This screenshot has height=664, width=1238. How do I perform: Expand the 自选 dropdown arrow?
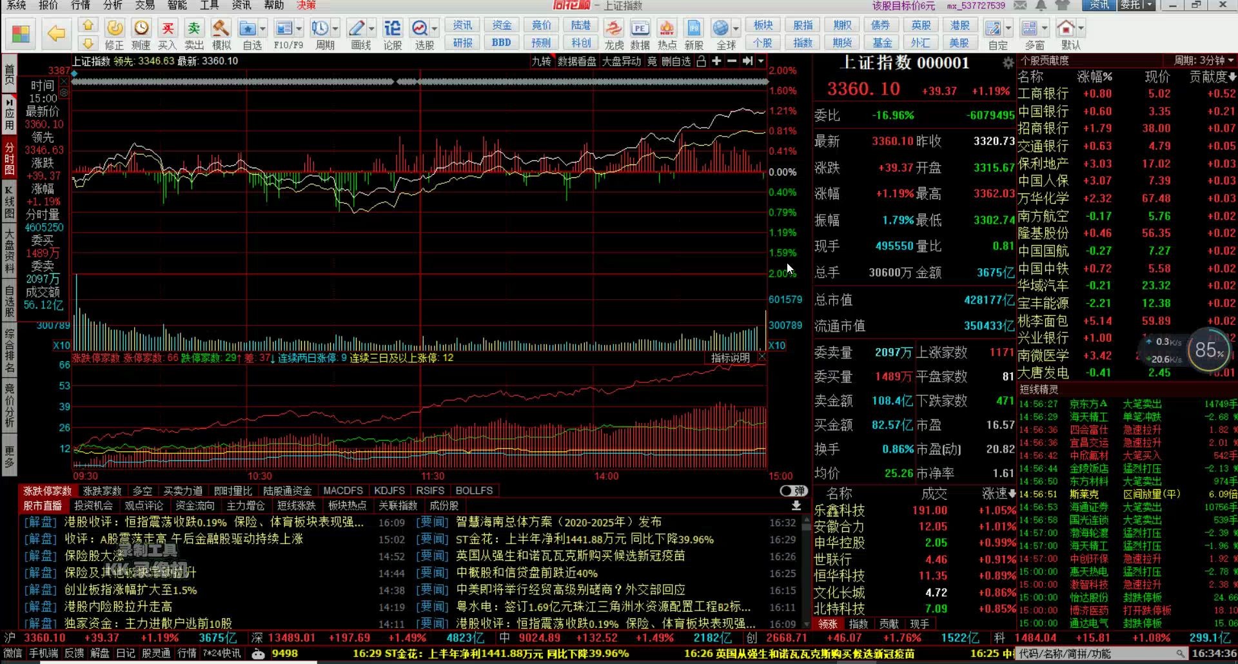[x=262, y=28]
